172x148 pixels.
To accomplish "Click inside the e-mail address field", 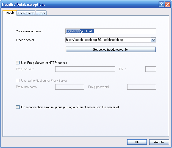I will tap(110, 31).
